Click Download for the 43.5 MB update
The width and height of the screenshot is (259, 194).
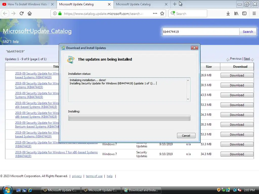click(x=237, y=95)
